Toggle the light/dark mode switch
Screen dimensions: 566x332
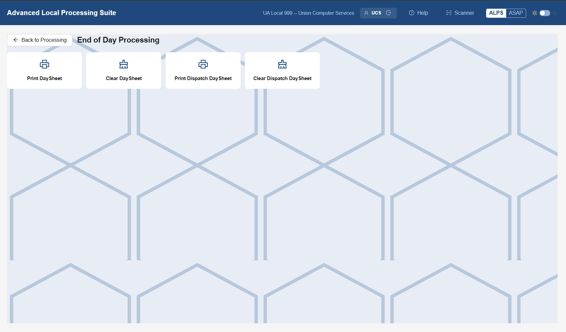[x=545, y=13]
